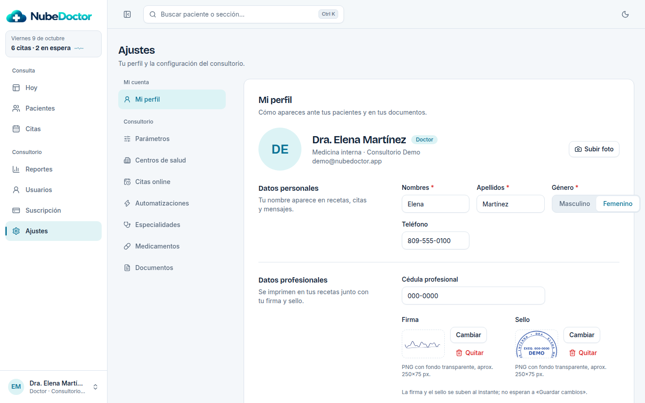This screenshot has width=645, height=403.
Task: Select Femenino gender option
Action: tap(618, 204)
